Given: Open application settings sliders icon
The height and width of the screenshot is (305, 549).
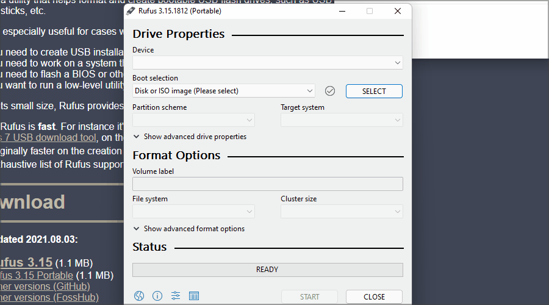Looking at the screenshot, I should [176, 296].
